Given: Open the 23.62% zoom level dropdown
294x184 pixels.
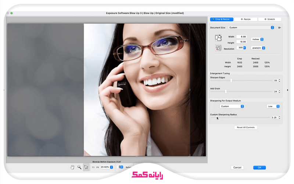Looking at the screenshot, I should (111, 167).
